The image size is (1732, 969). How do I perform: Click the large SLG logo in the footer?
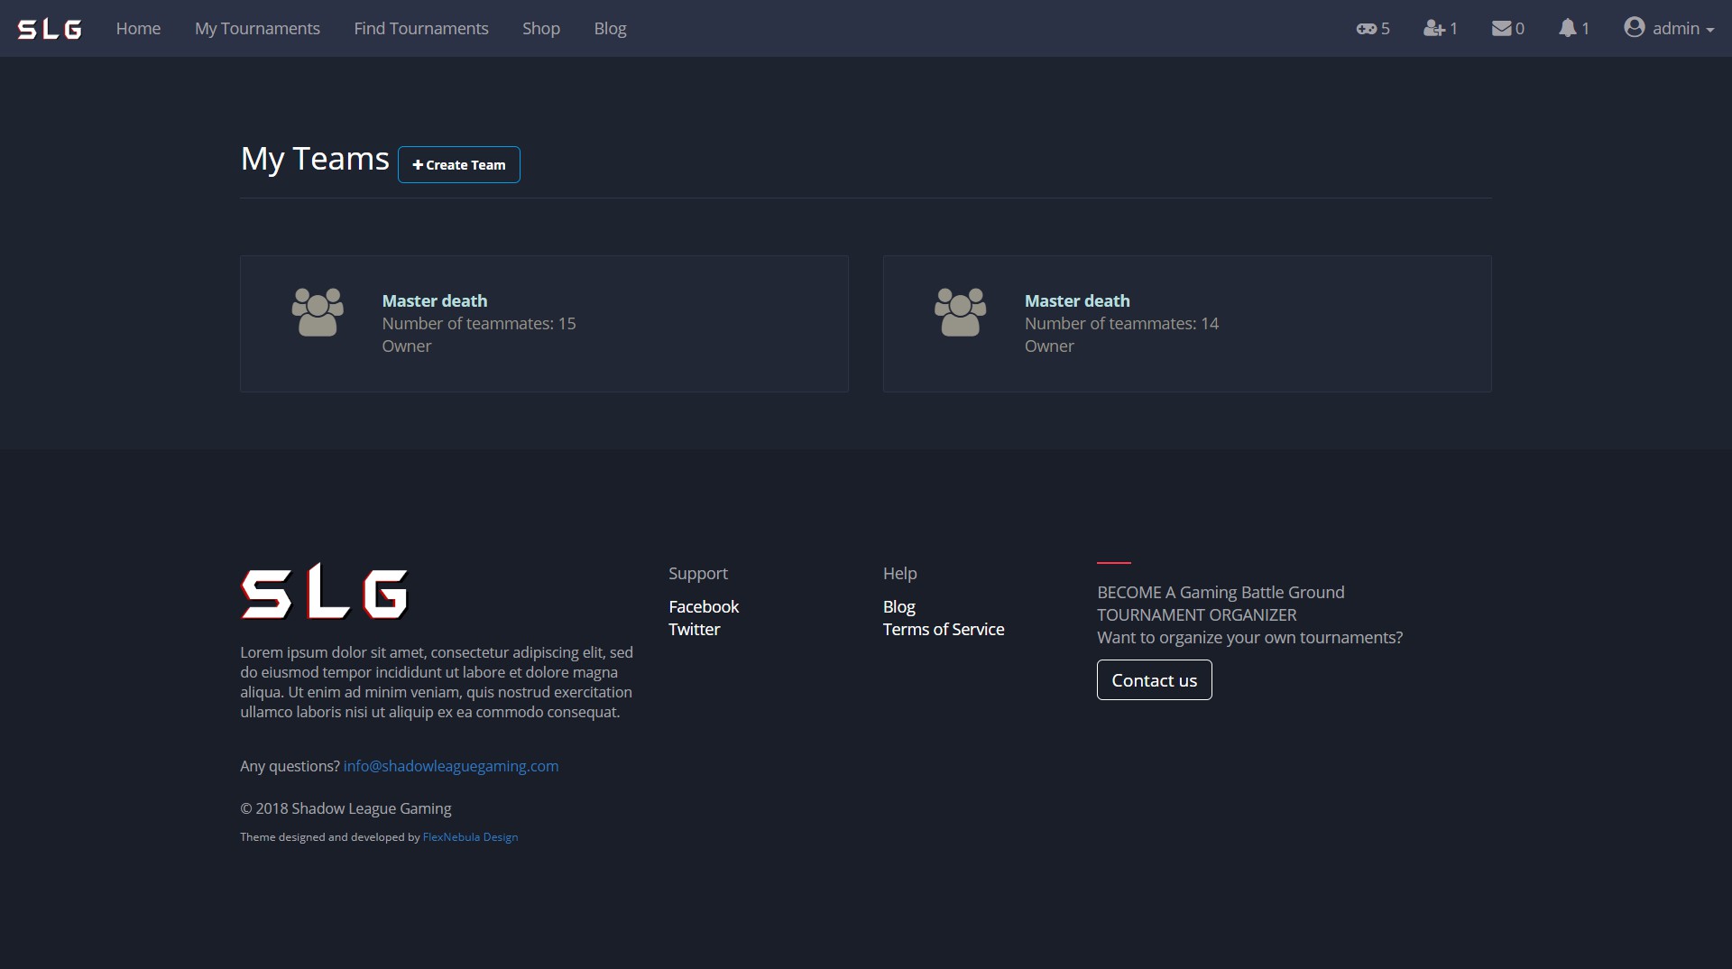tap(325, 592)
